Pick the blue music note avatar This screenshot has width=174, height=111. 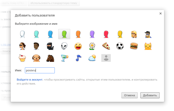coord(78,58)
